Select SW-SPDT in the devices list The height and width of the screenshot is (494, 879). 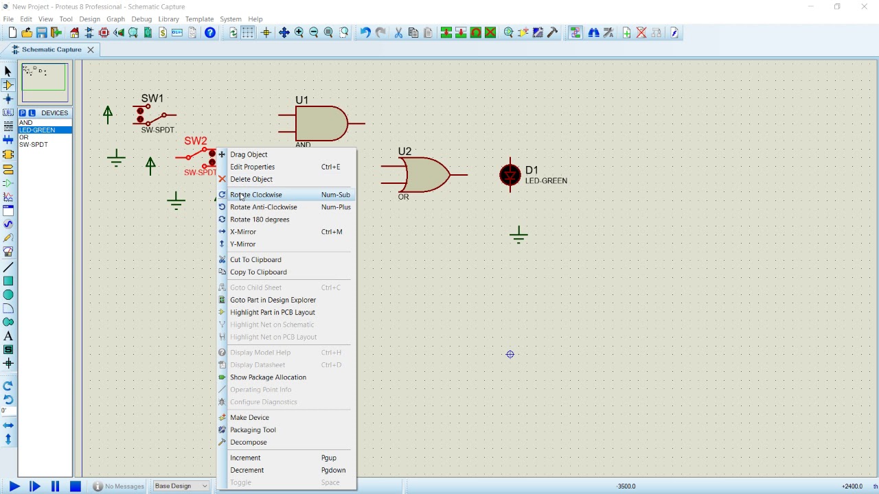pos(45,145)
